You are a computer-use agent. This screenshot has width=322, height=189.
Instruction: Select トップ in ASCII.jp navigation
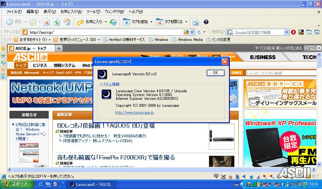(x=21, y=65)
